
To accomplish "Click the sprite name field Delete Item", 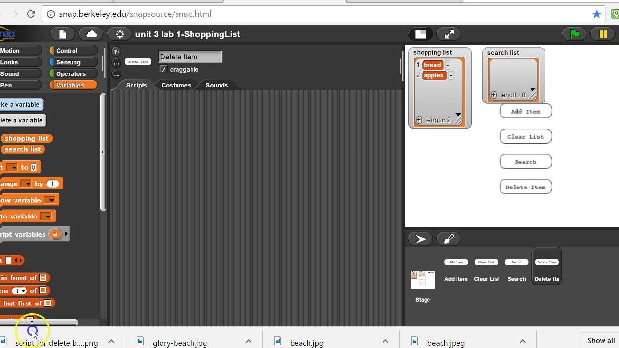I will point(190,57).
